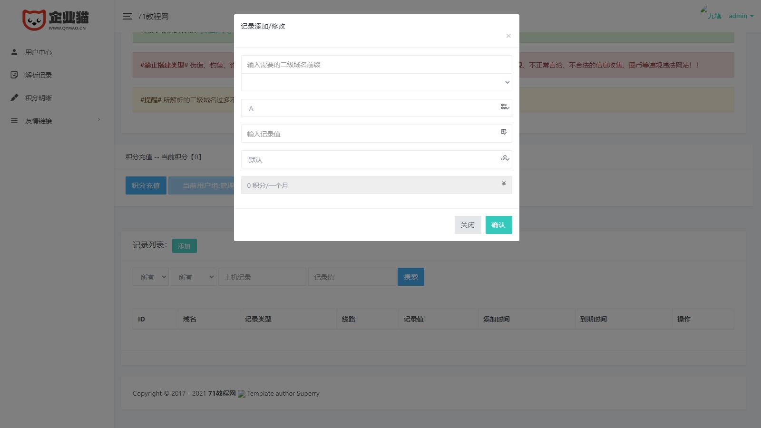Click the 企业猫 logo
This screenshot has height=428, width=761.
pos(55,20)
